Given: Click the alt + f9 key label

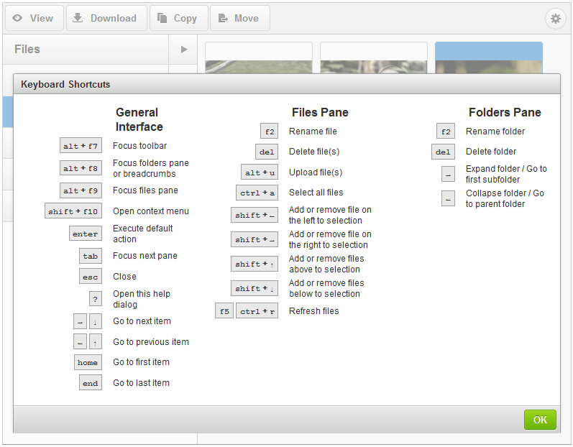Looking at the screenshot, I should click(81, 190).
